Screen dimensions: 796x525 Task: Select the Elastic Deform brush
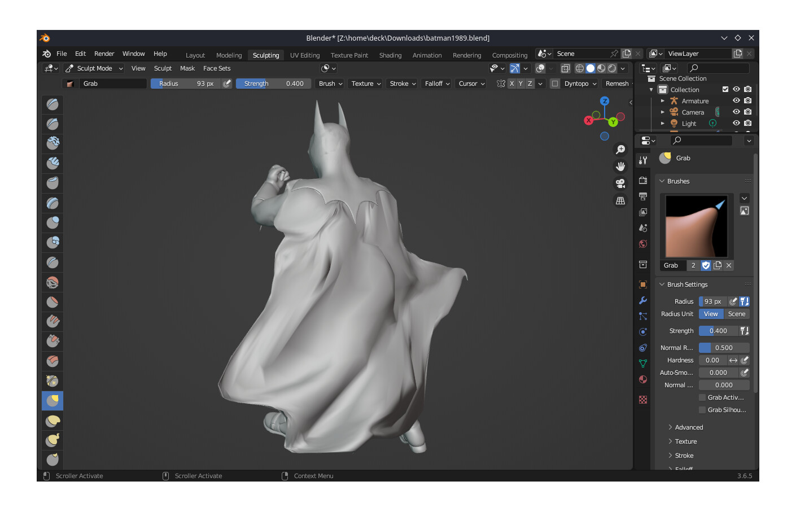pos(53,420)
